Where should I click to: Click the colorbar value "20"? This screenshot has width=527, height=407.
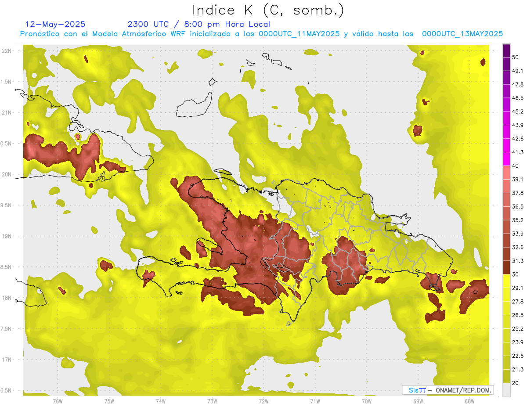point(516,383)
